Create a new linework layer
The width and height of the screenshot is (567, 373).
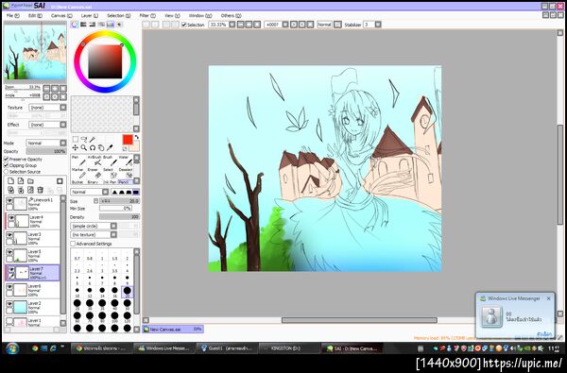21,181
